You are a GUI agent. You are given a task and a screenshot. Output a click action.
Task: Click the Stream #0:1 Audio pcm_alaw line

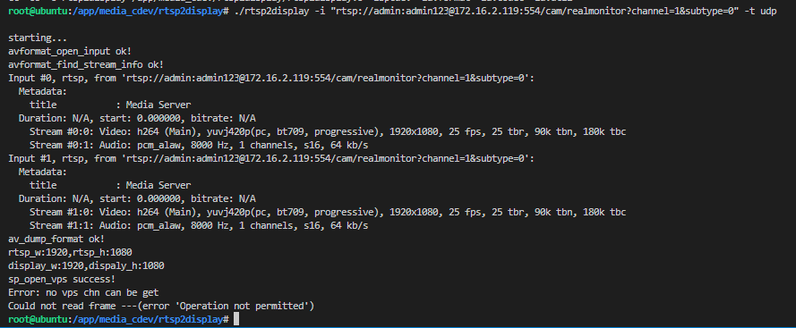click(x=199, y=145)
